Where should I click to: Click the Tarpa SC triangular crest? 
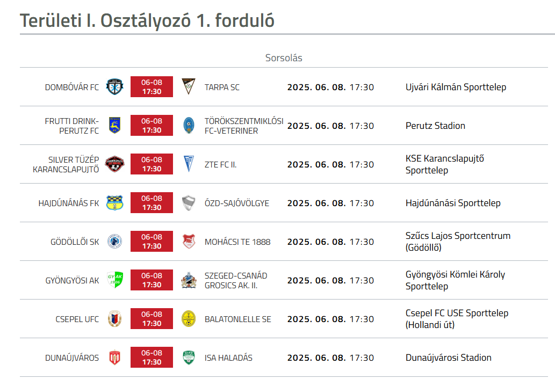pyautogui.click(x=189, y=86)
